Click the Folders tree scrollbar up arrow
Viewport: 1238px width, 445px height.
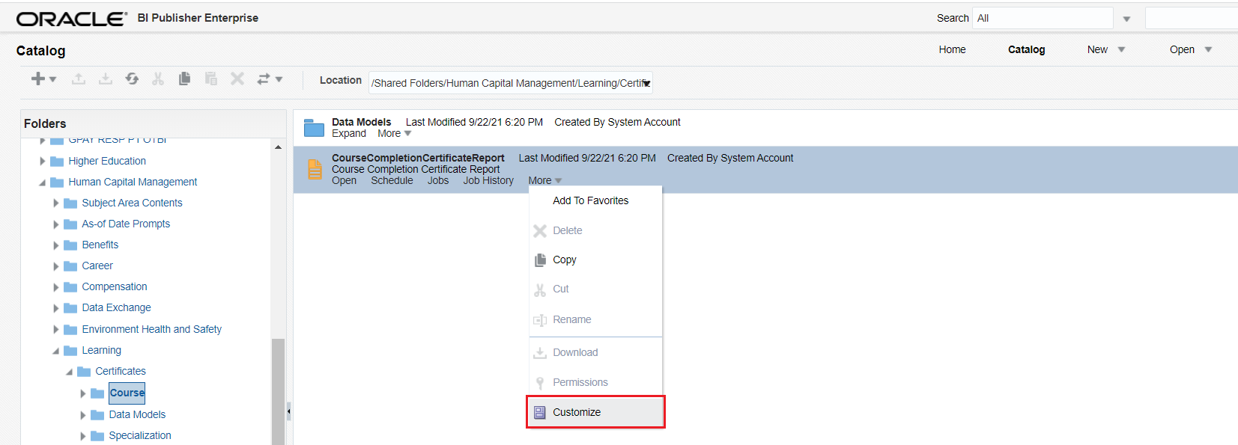(278, 147)
